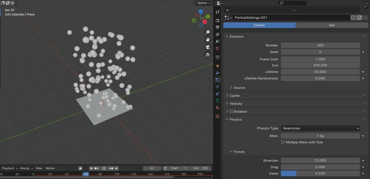
Task: Open the Render properties tab icon
Action: point(217,20)
